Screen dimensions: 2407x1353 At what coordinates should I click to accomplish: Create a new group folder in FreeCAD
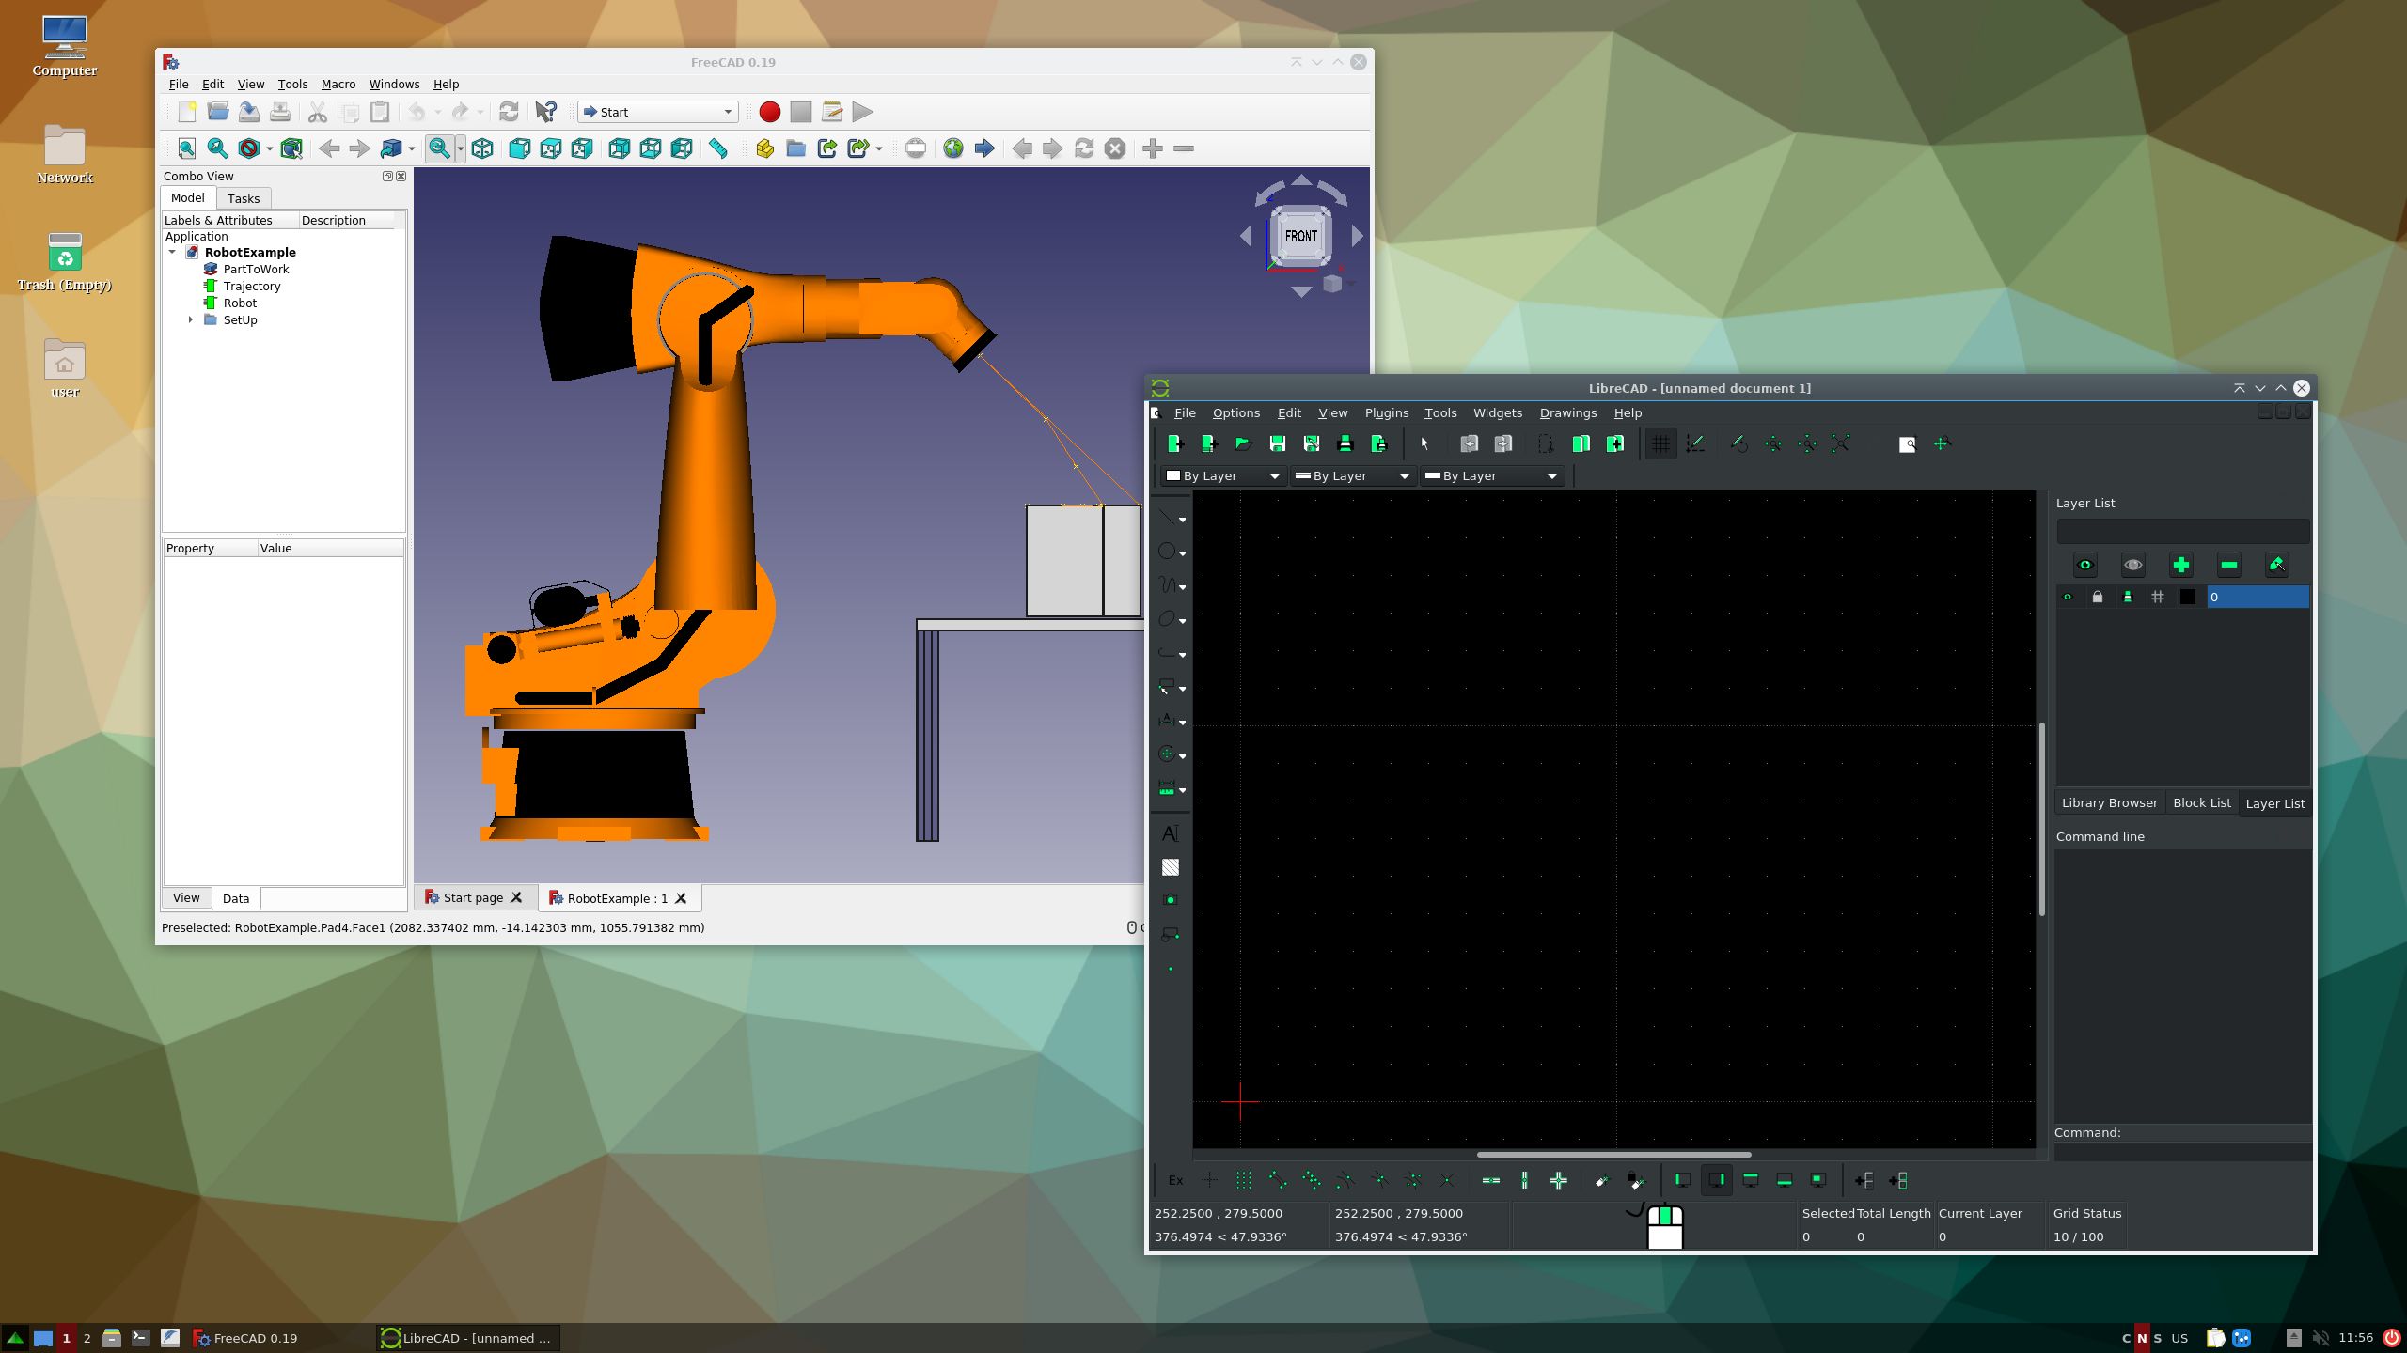click(795, 148)
